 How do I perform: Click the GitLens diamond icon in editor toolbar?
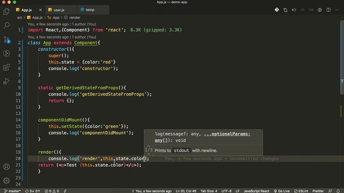(x=277, y=10)
